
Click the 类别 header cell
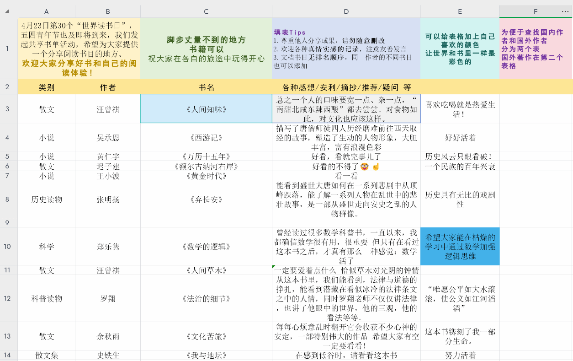pyautogui.click(x=46, y=87)
